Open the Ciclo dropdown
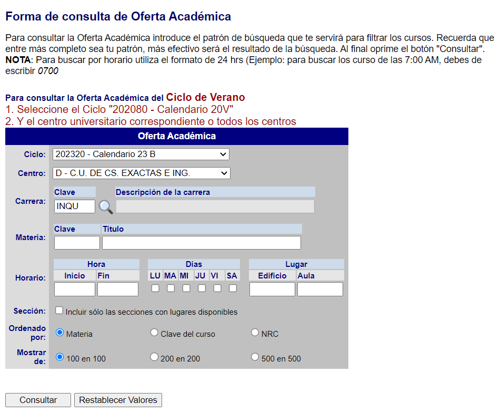Screen dimensions: 501x414 (x=141, y=154)
